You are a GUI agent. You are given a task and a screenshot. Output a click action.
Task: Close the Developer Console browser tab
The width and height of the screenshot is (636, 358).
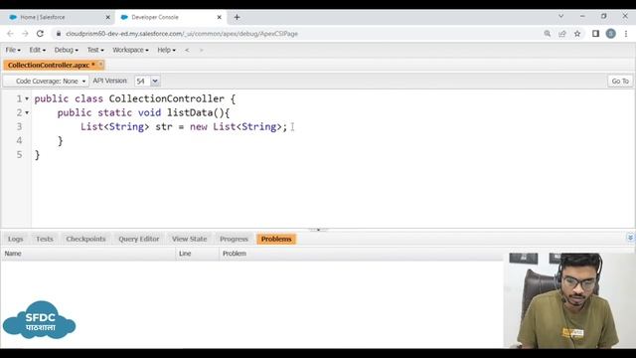(219, 17)
